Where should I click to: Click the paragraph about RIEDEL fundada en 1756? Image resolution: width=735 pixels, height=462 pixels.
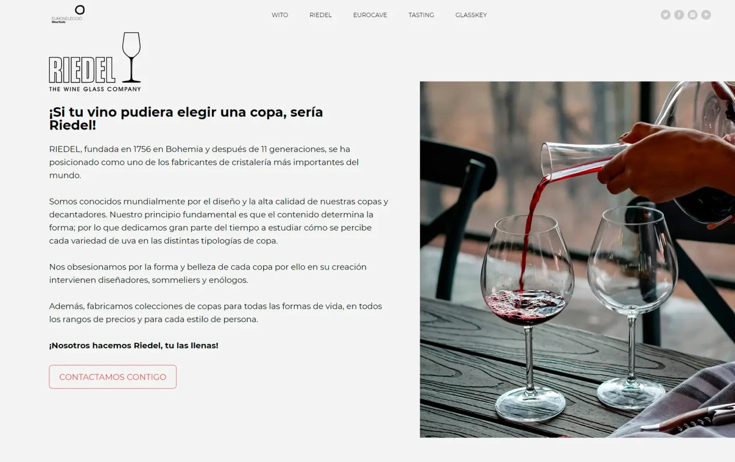tap(204, 162)
